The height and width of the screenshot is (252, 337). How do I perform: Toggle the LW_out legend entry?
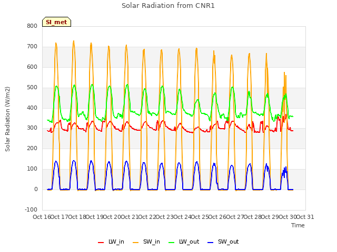click(184, 241)
